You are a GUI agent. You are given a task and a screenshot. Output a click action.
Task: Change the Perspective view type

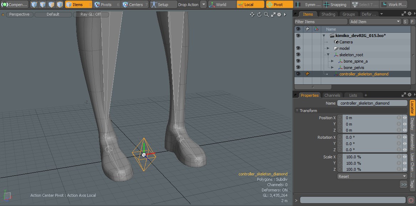[19, 14]
